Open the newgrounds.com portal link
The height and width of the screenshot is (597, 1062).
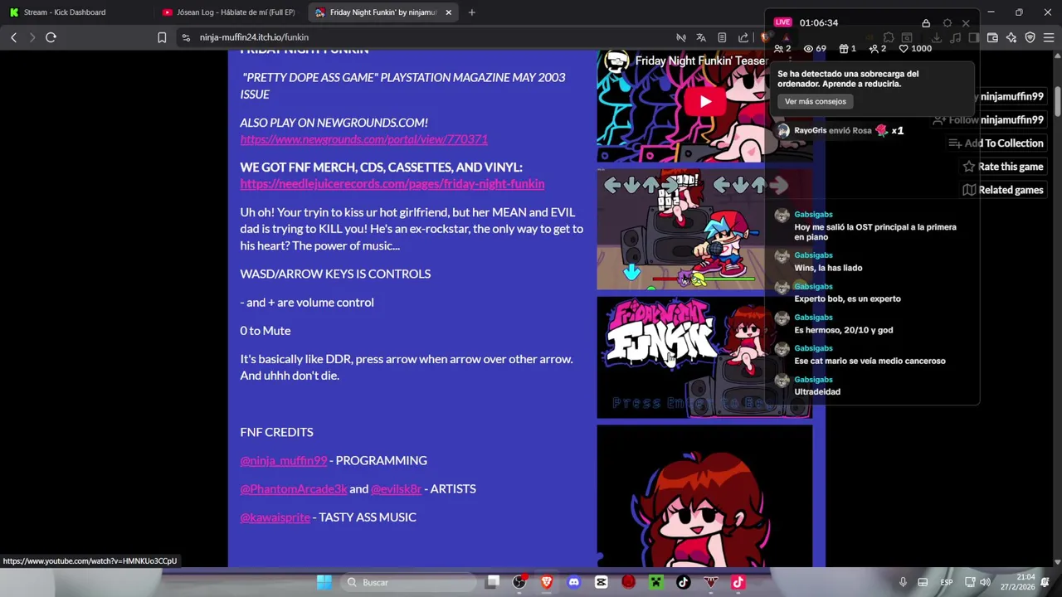(363, 139)
